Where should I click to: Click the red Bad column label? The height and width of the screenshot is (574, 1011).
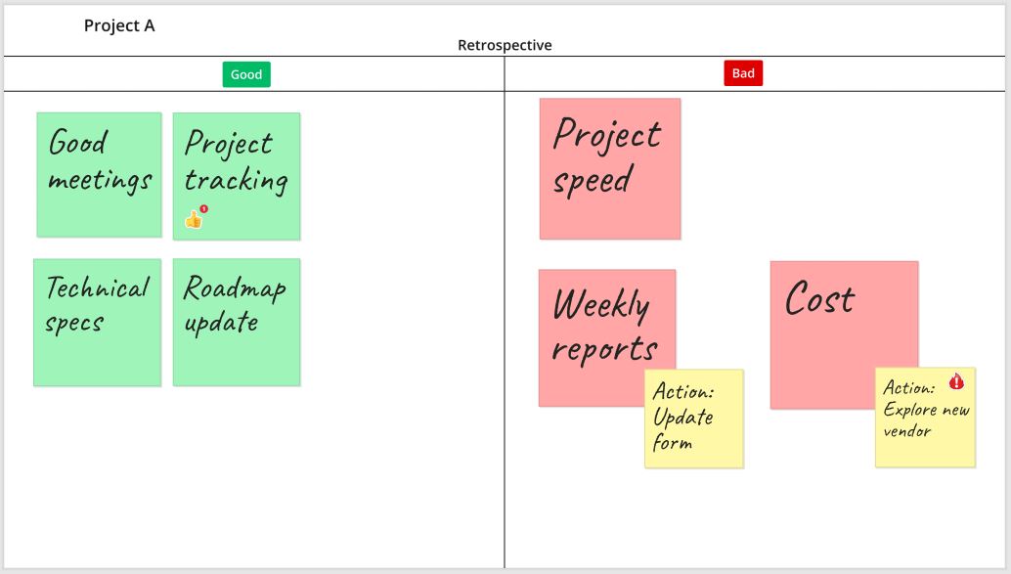coord(743,72)
